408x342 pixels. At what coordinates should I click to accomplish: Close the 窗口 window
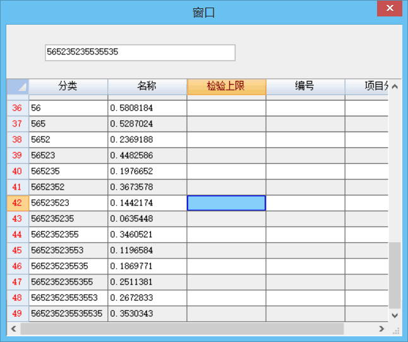click(389, 9)
